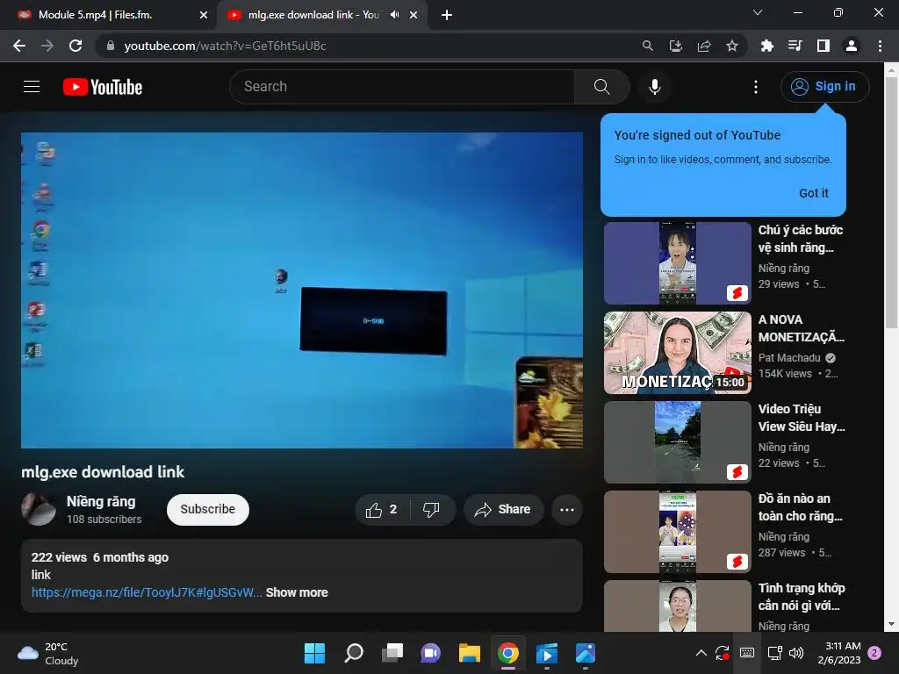Click the video player area
The width and height of the screenshot is (899, 674).
click(x=302, y=290)
